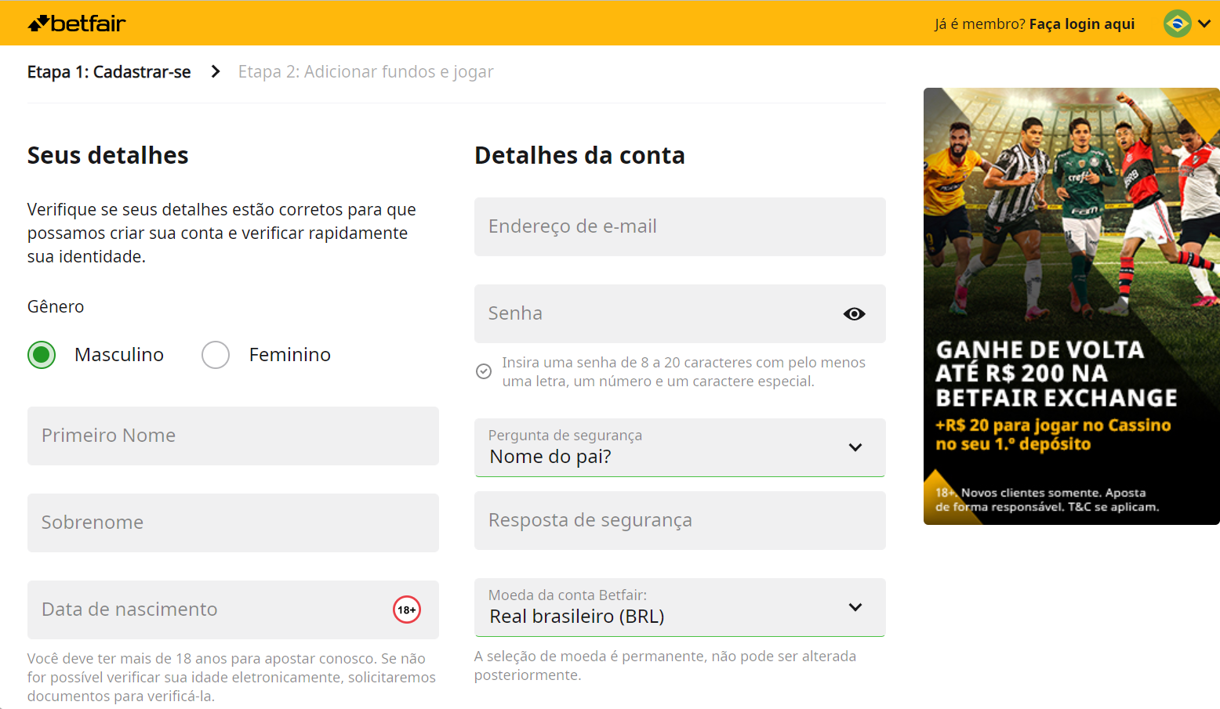Select the Masculino radio button
This screenshot has width=1220, height=709.
[x=42, y=355]
